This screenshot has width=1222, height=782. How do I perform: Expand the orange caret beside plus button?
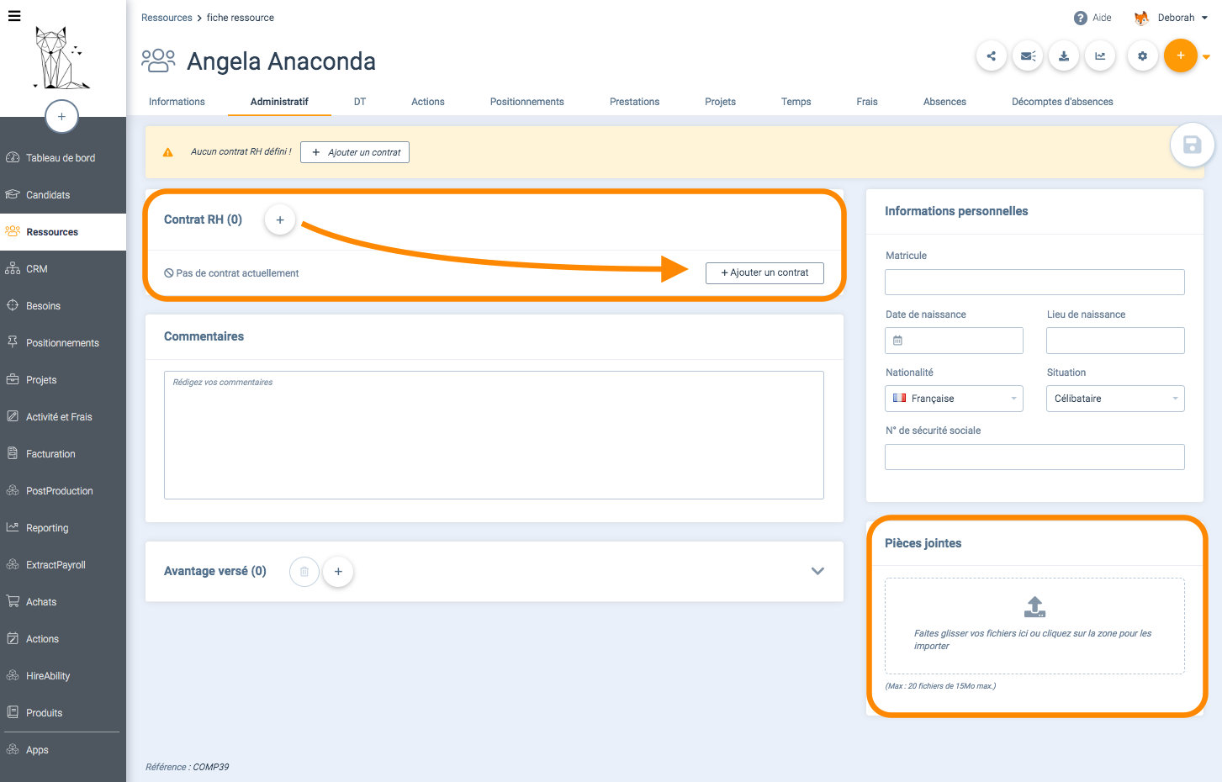coord(1207,57)
